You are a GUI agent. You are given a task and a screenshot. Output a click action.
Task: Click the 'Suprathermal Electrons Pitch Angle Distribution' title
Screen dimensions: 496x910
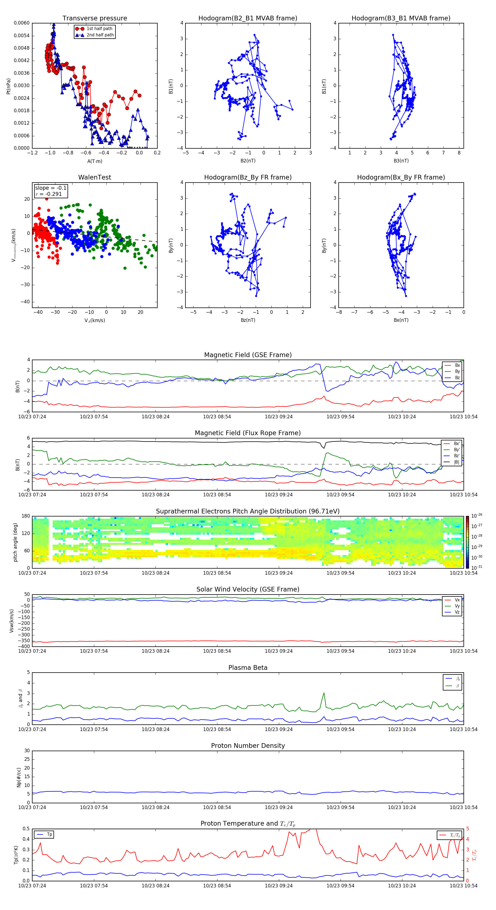click(248, 512)
